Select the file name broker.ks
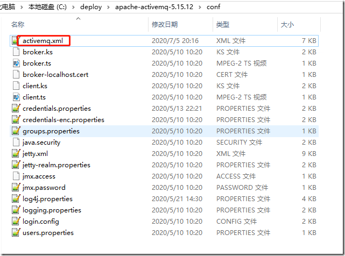Viewport: 345px width, 256px height. (x=38, y=52)
